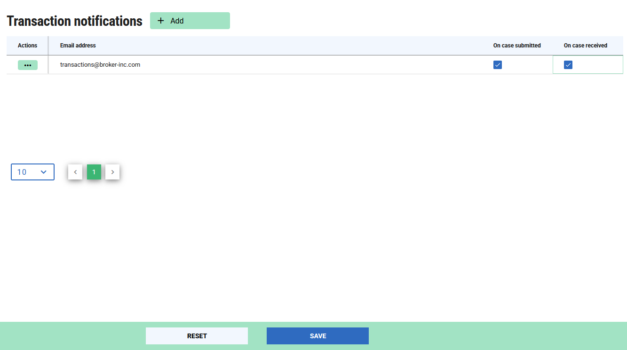The width and height of the screenshot is (627, 350).
Task: Select the transactions@broker-inc.com email cell
Action: pyautogui.click(x=100, y=65)
